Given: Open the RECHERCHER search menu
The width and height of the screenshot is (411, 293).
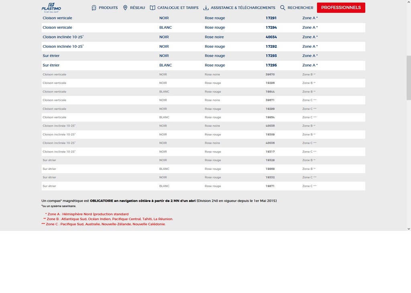Looking at the screenshot, I should pyautogui.click(x=300, y=8).
